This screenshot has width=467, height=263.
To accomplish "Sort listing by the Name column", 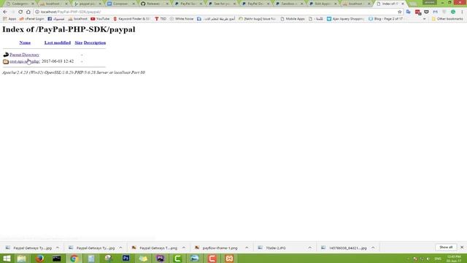I will [x=25, y=42].
